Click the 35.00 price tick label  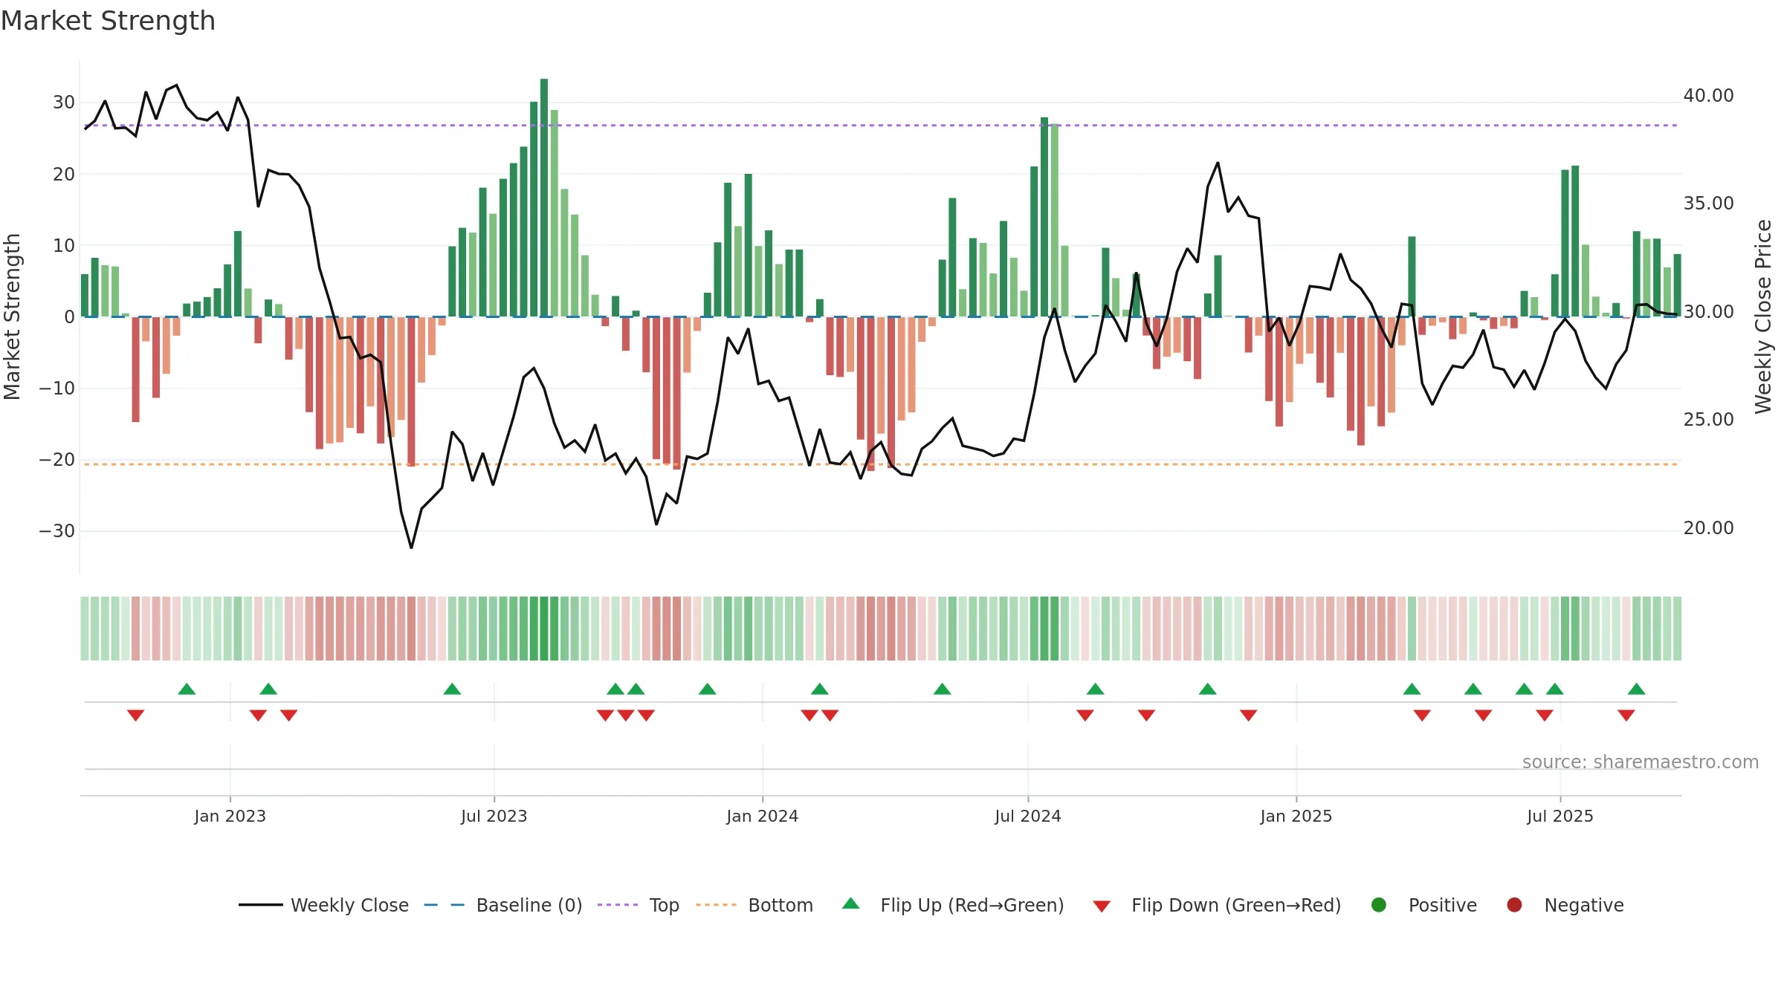click(x=1708, y=204)
